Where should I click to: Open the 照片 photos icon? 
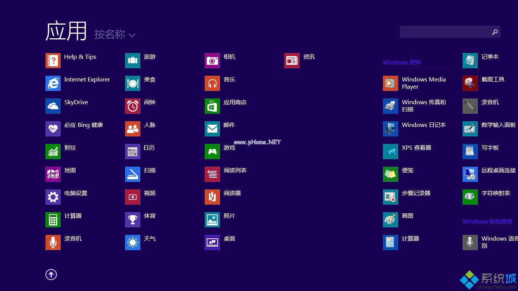[x=212, y=220]
